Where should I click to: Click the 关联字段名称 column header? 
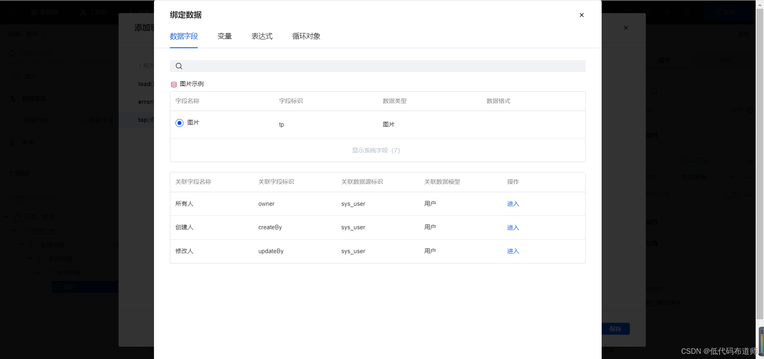[193, 182]
